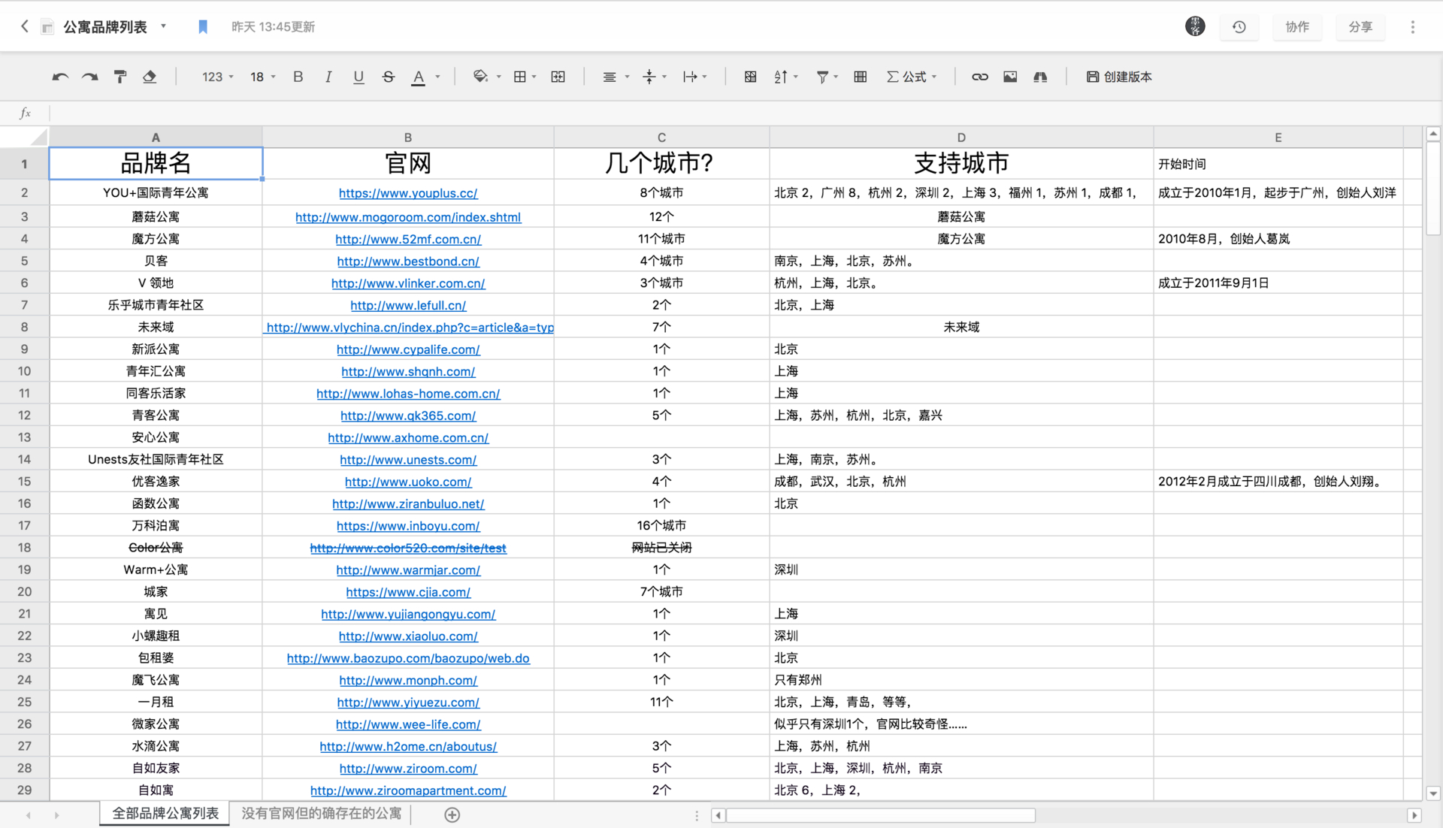Image resolution: width=1443 pixels, height=828 pixels.
Task: Open the font size 18 dropdown
Action: [x=263, y=77]
